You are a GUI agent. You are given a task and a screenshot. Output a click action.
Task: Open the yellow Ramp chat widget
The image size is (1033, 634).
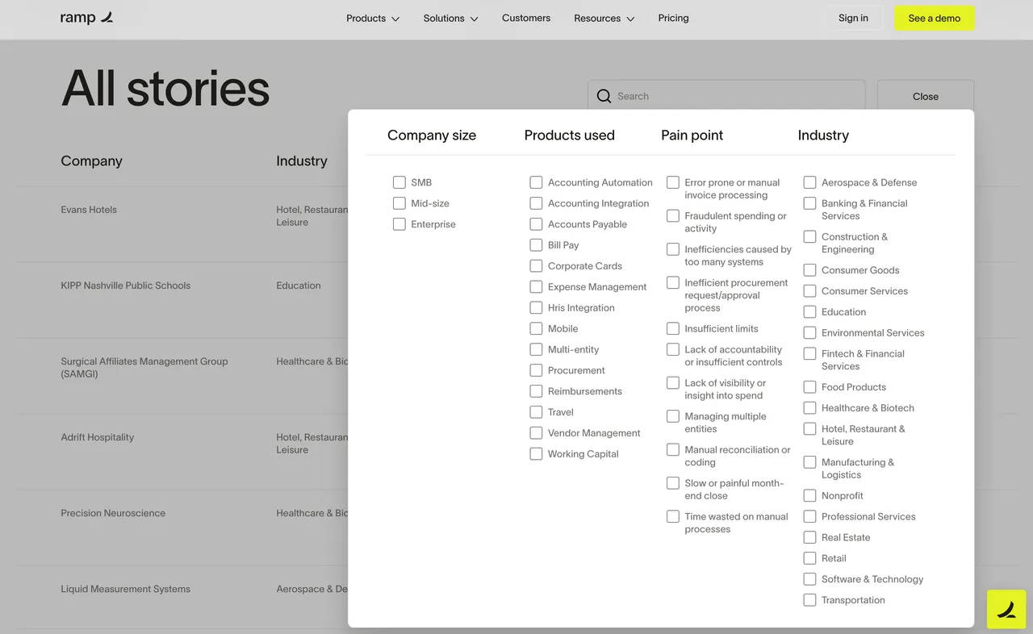pos(1006,610)
